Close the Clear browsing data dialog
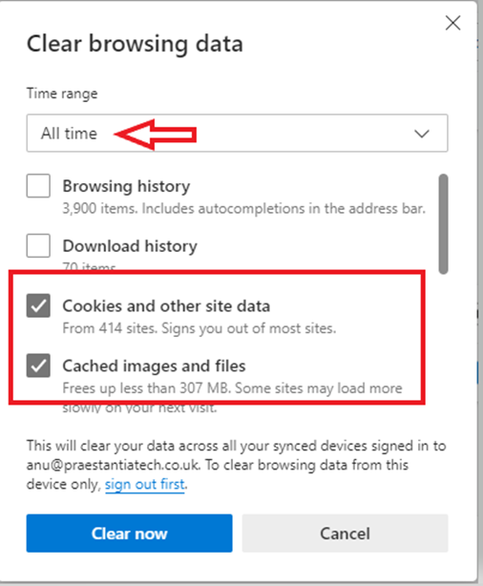 pyautogui.click(x=452, y=23)
